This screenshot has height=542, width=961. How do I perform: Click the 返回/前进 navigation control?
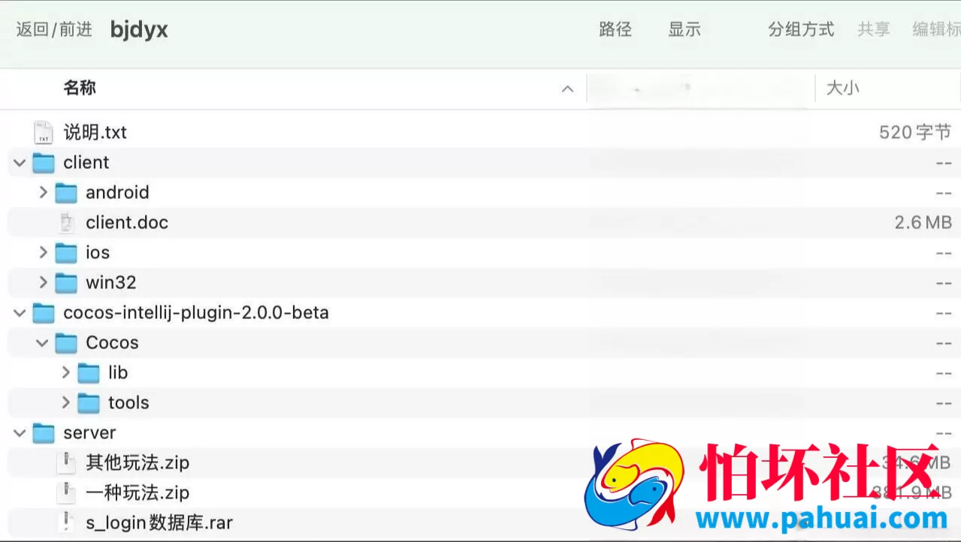pos(54,29)
